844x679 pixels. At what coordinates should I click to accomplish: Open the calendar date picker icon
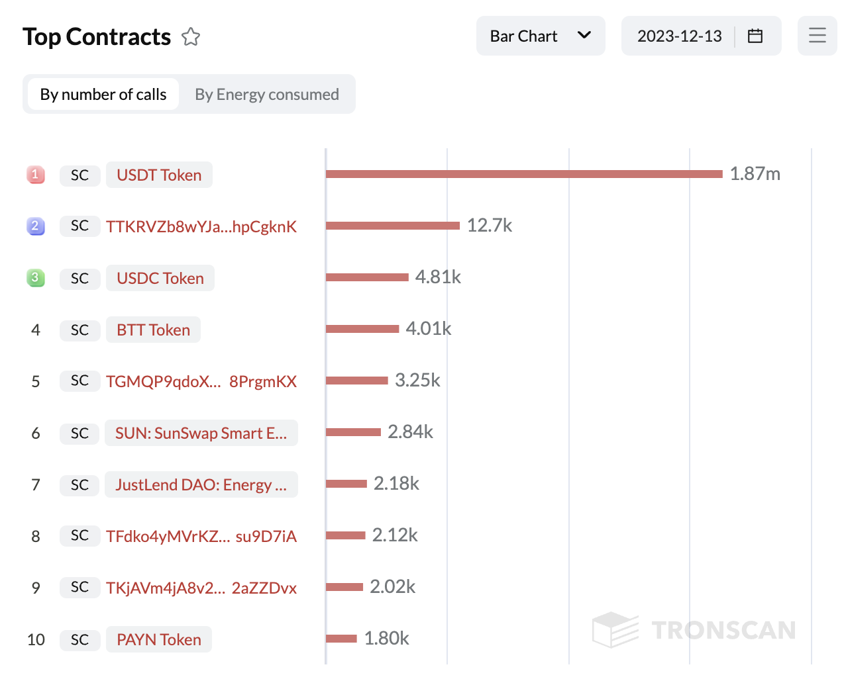755,36
